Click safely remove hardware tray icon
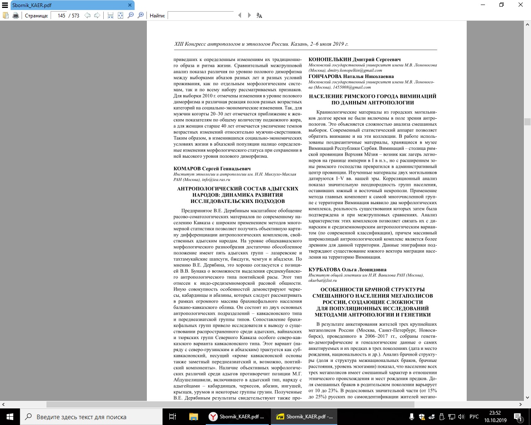This screenshot has height=425, width=531. [x=442, y=417]
